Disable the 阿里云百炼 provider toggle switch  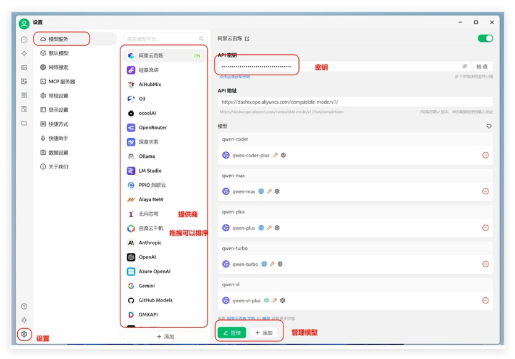(x=485, y=38)
